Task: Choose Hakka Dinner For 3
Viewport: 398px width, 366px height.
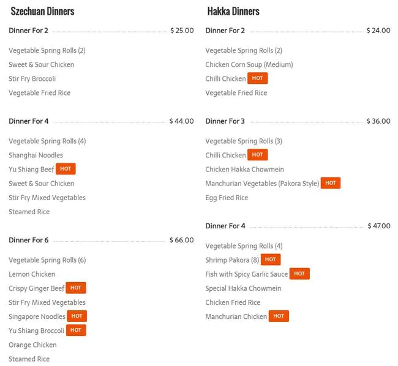Action: [225, 121]
